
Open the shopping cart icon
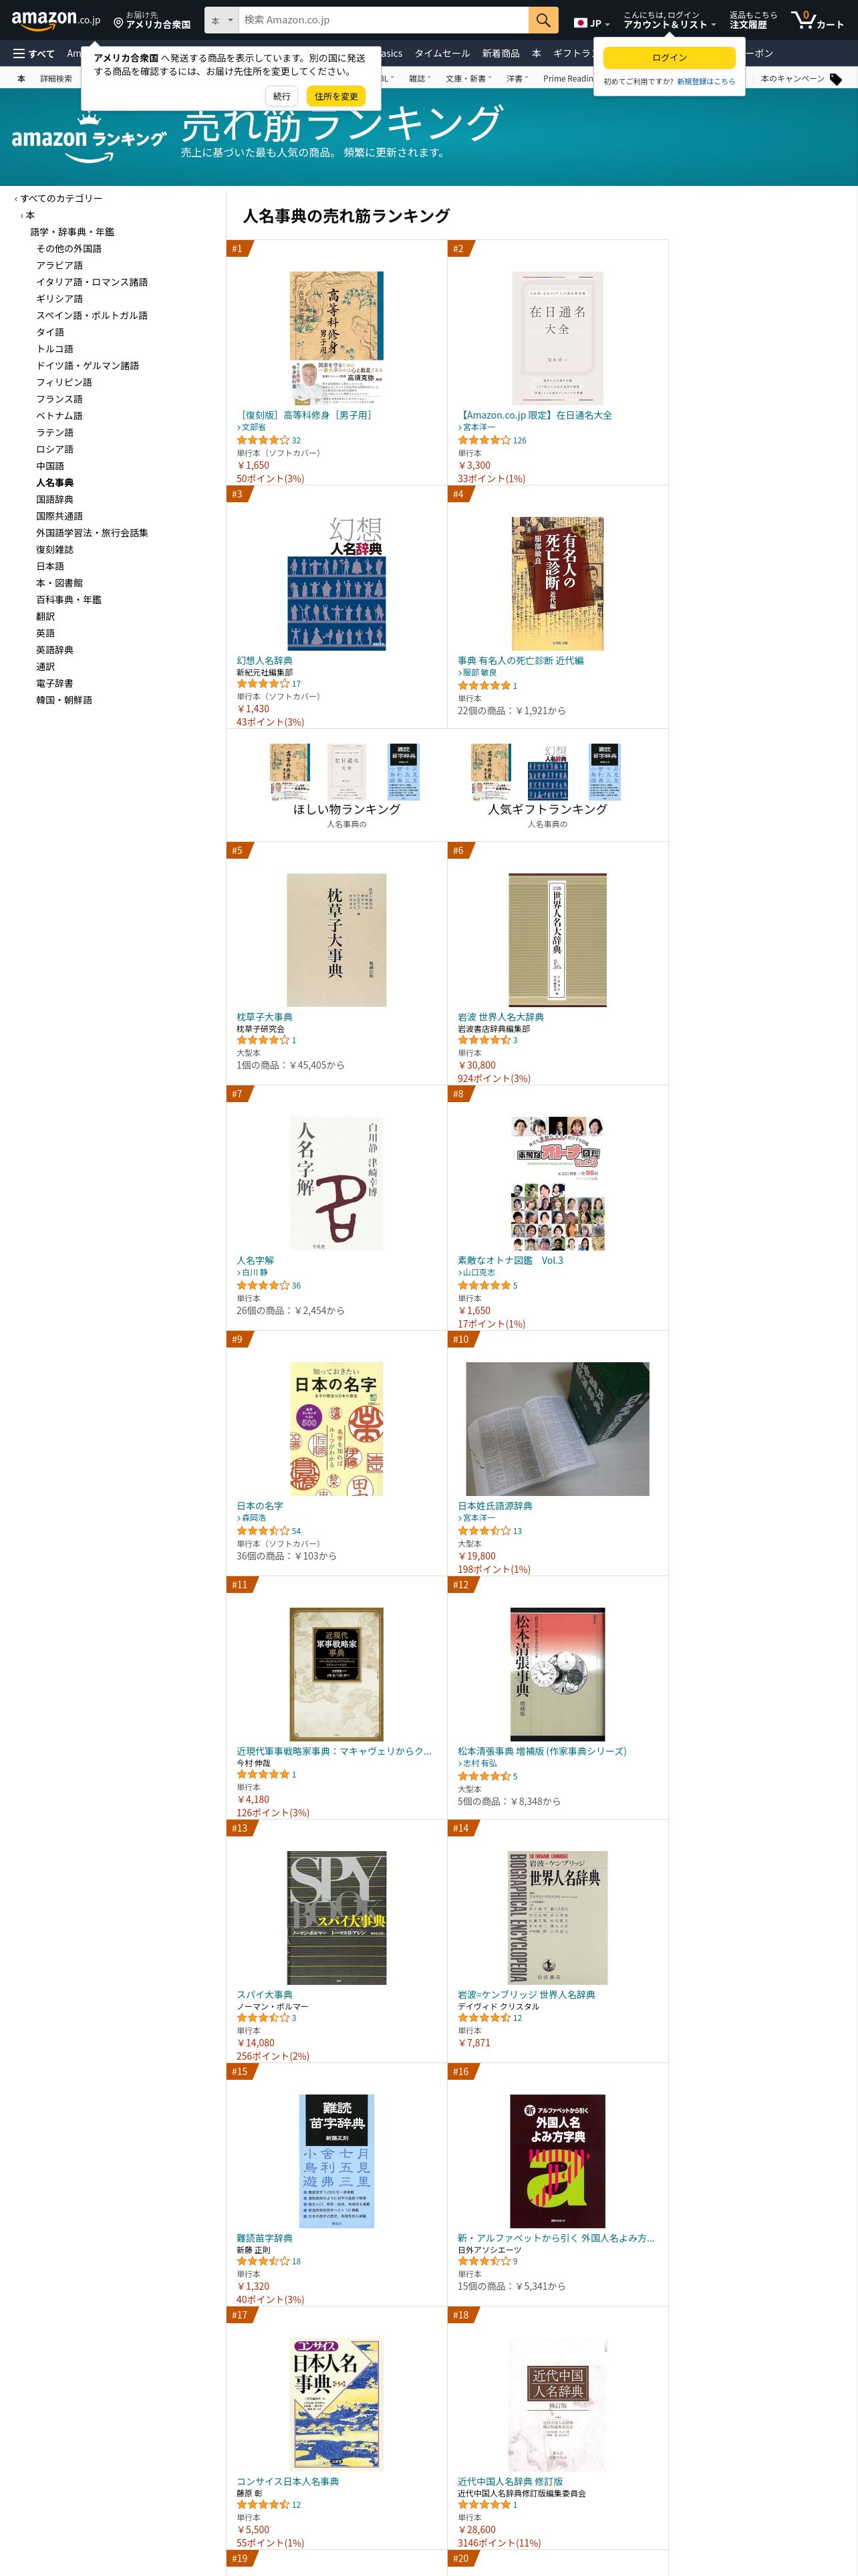tap(816, 20)
